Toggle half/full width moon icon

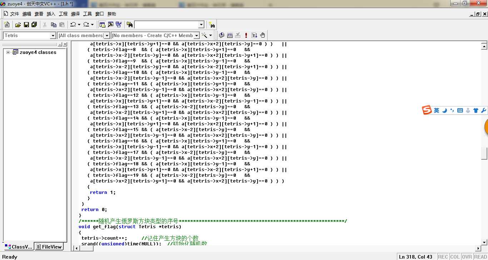445,111
